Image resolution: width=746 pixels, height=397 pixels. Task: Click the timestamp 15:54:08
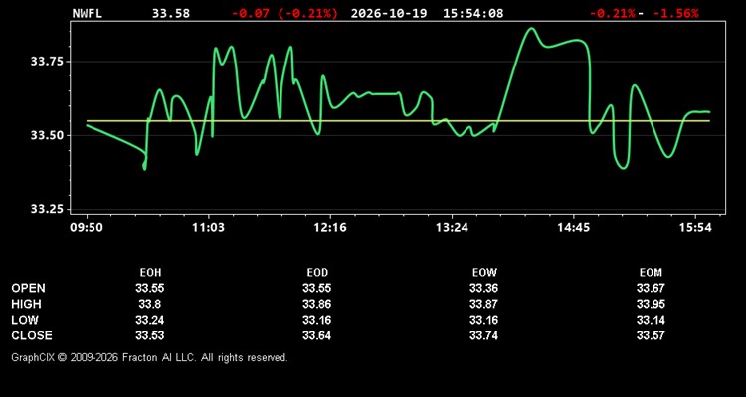pyautogui.click(x=472, y=13)
